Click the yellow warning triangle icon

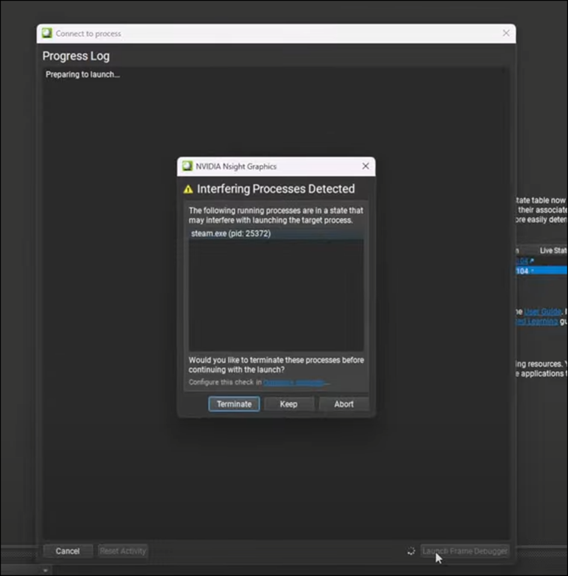(x=189, y=189)
